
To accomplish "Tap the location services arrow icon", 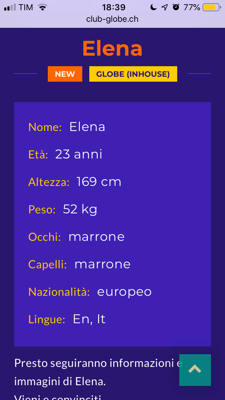I will click(x=165, y=7).
